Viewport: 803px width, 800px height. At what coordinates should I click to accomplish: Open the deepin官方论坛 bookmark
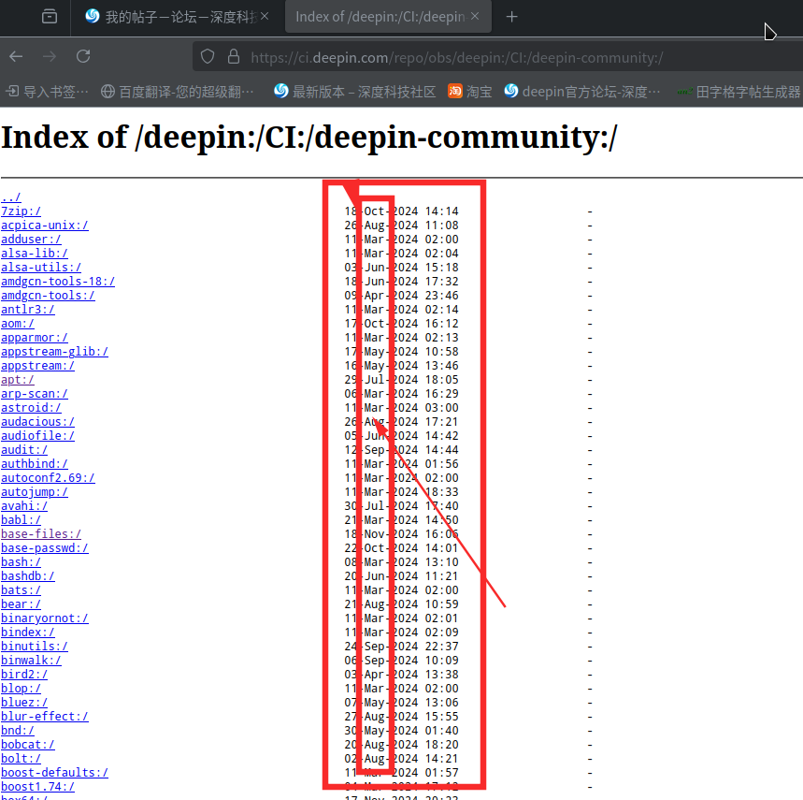click(x=582, y=92)
